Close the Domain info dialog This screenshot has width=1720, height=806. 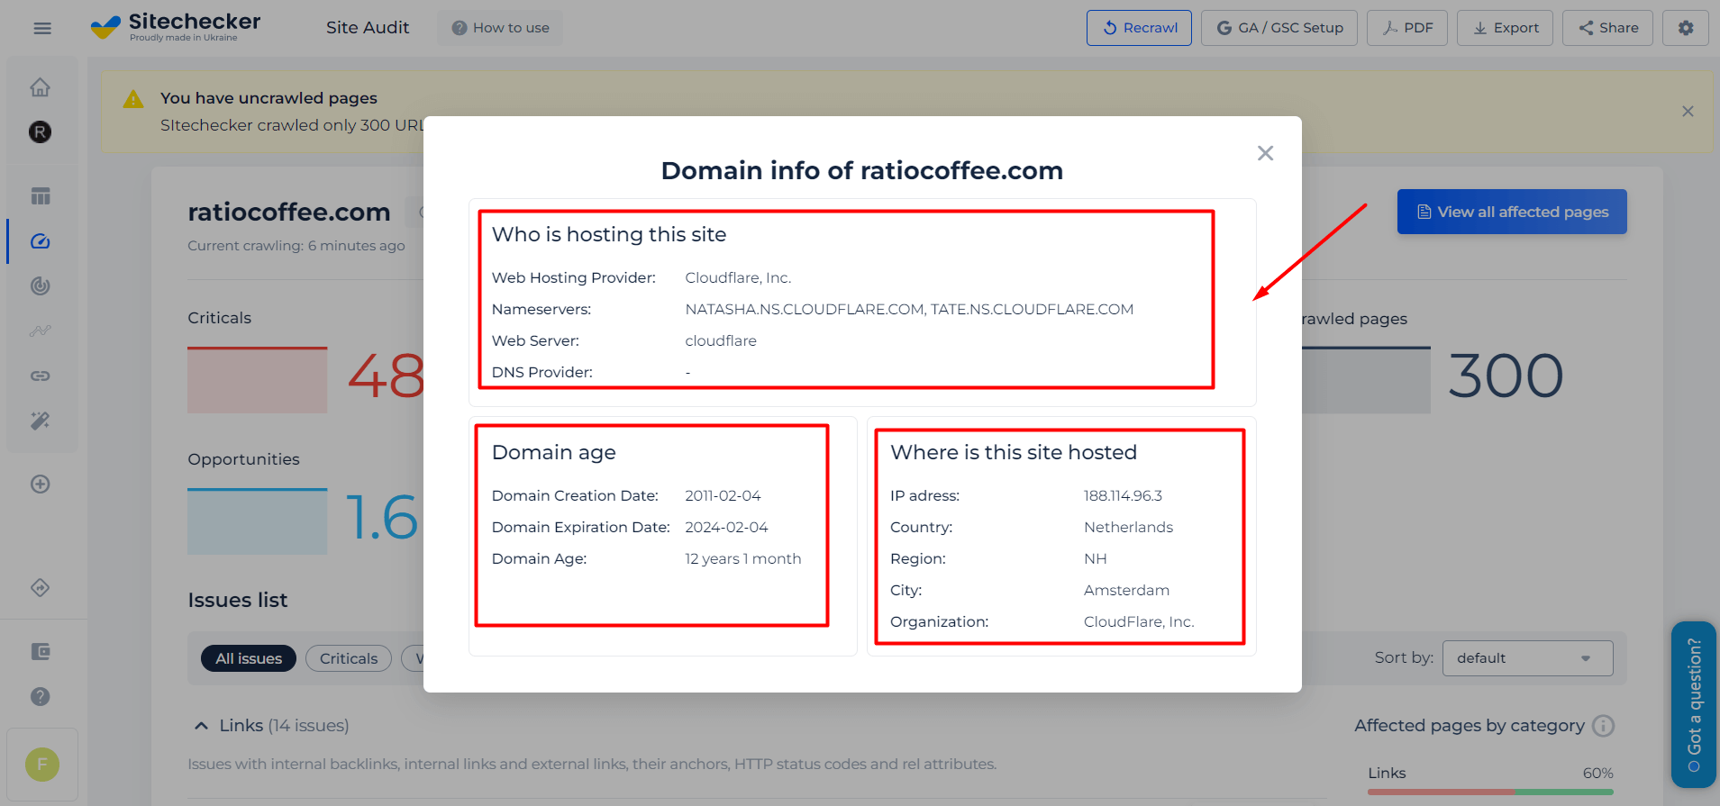(x=1265, y=153)
